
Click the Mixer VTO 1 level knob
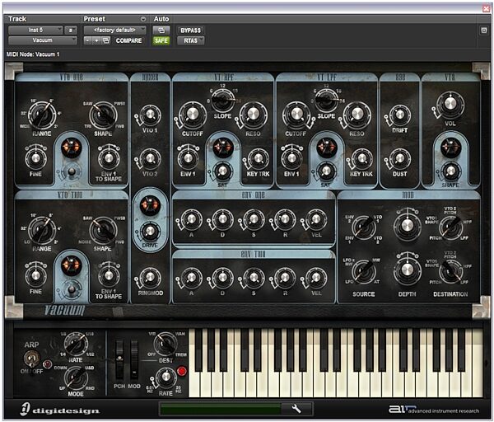(x=150, y=115)
